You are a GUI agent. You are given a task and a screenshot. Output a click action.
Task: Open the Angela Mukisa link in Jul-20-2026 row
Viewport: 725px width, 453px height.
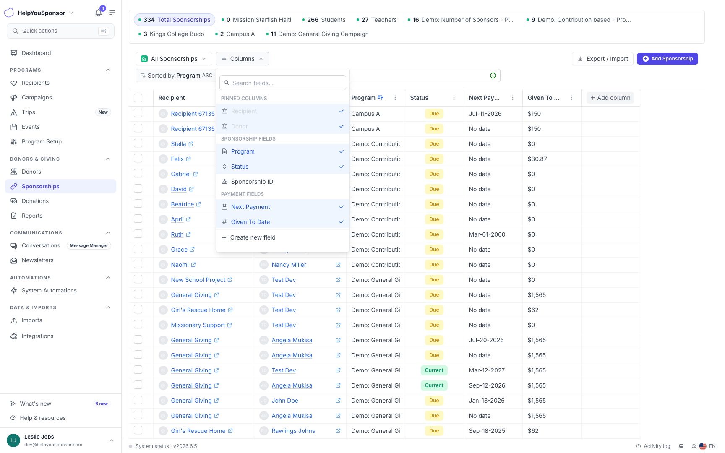point(292,340)
